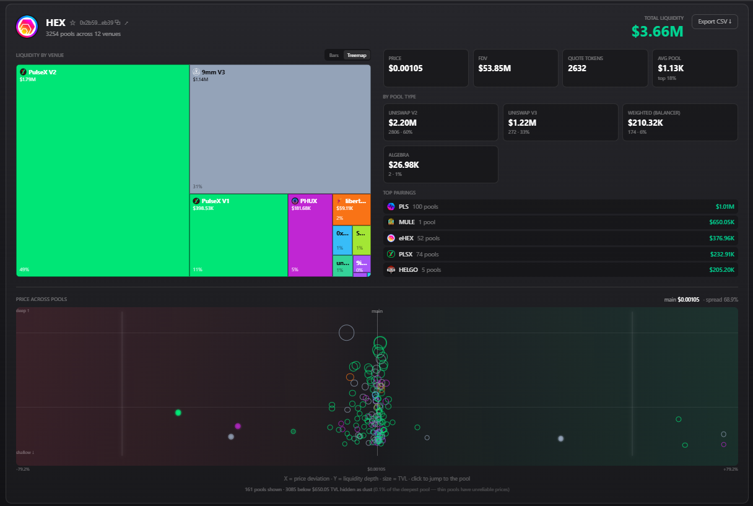
Task: Open the PRICE $0.00105 card
Action: pos(426,68)
